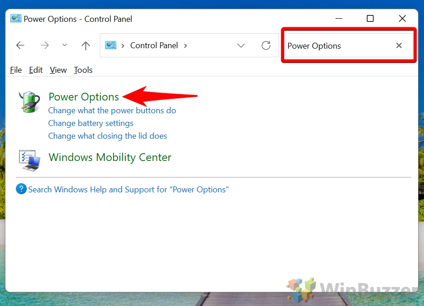The width and height of the screenshot is (424, 306).
Task: Open the address bar history dropdown
Action: coord(241,45)
